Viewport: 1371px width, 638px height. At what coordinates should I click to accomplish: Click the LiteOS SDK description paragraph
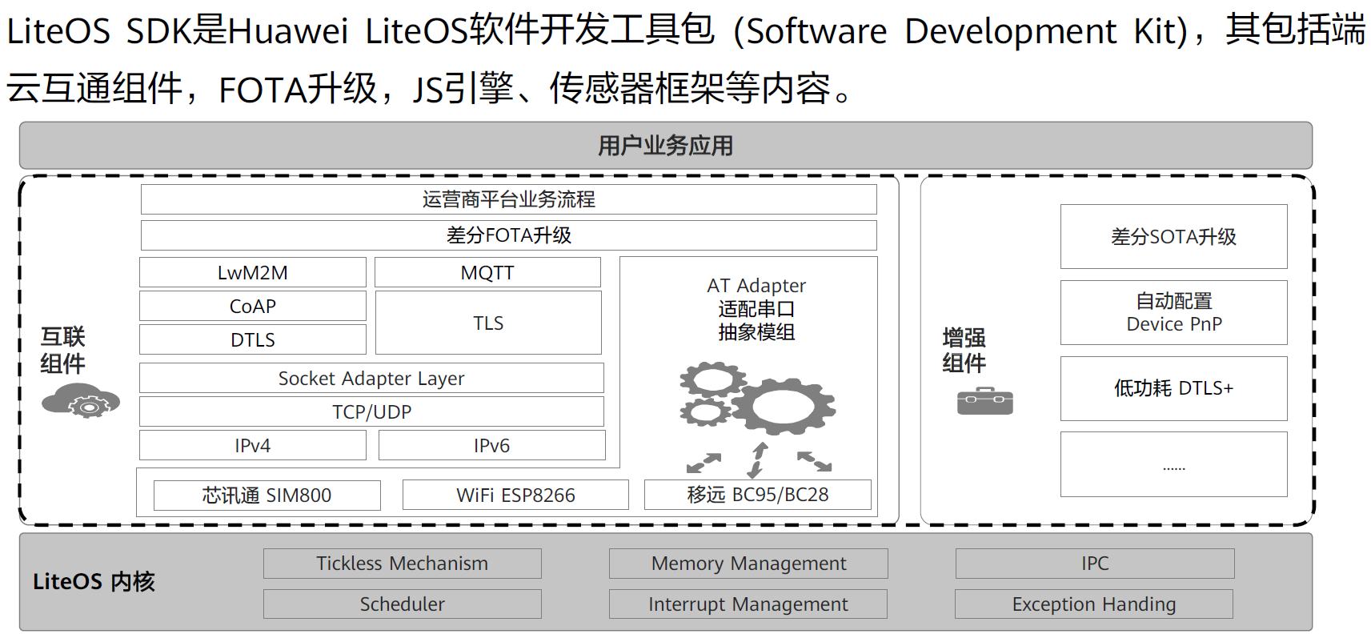[x=685, y=58]
